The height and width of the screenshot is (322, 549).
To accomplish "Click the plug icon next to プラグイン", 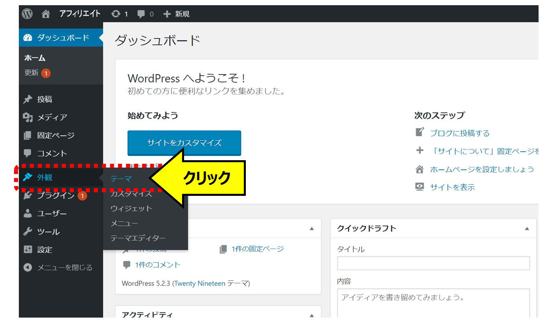I will tap(27, 195).
